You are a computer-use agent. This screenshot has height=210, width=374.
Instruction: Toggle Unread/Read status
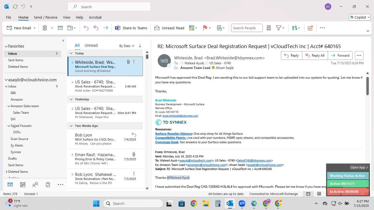point(169,28)
